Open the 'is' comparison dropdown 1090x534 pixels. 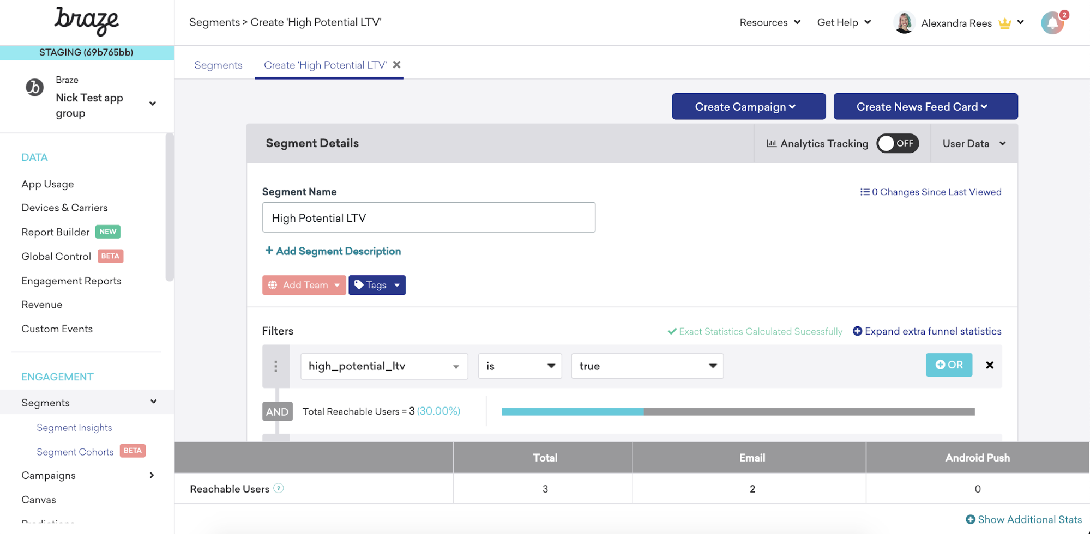click(x=520, y=366)
